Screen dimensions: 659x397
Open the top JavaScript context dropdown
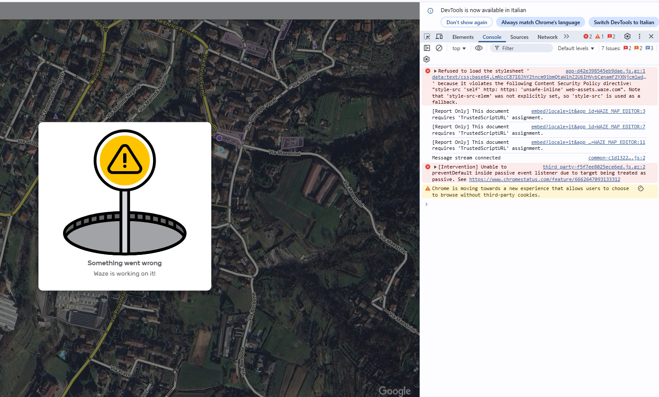coord(459,48)
